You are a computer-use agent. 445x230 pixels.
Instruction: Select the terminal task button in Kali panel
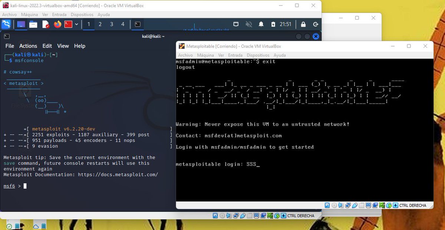(x=138, y=24)
